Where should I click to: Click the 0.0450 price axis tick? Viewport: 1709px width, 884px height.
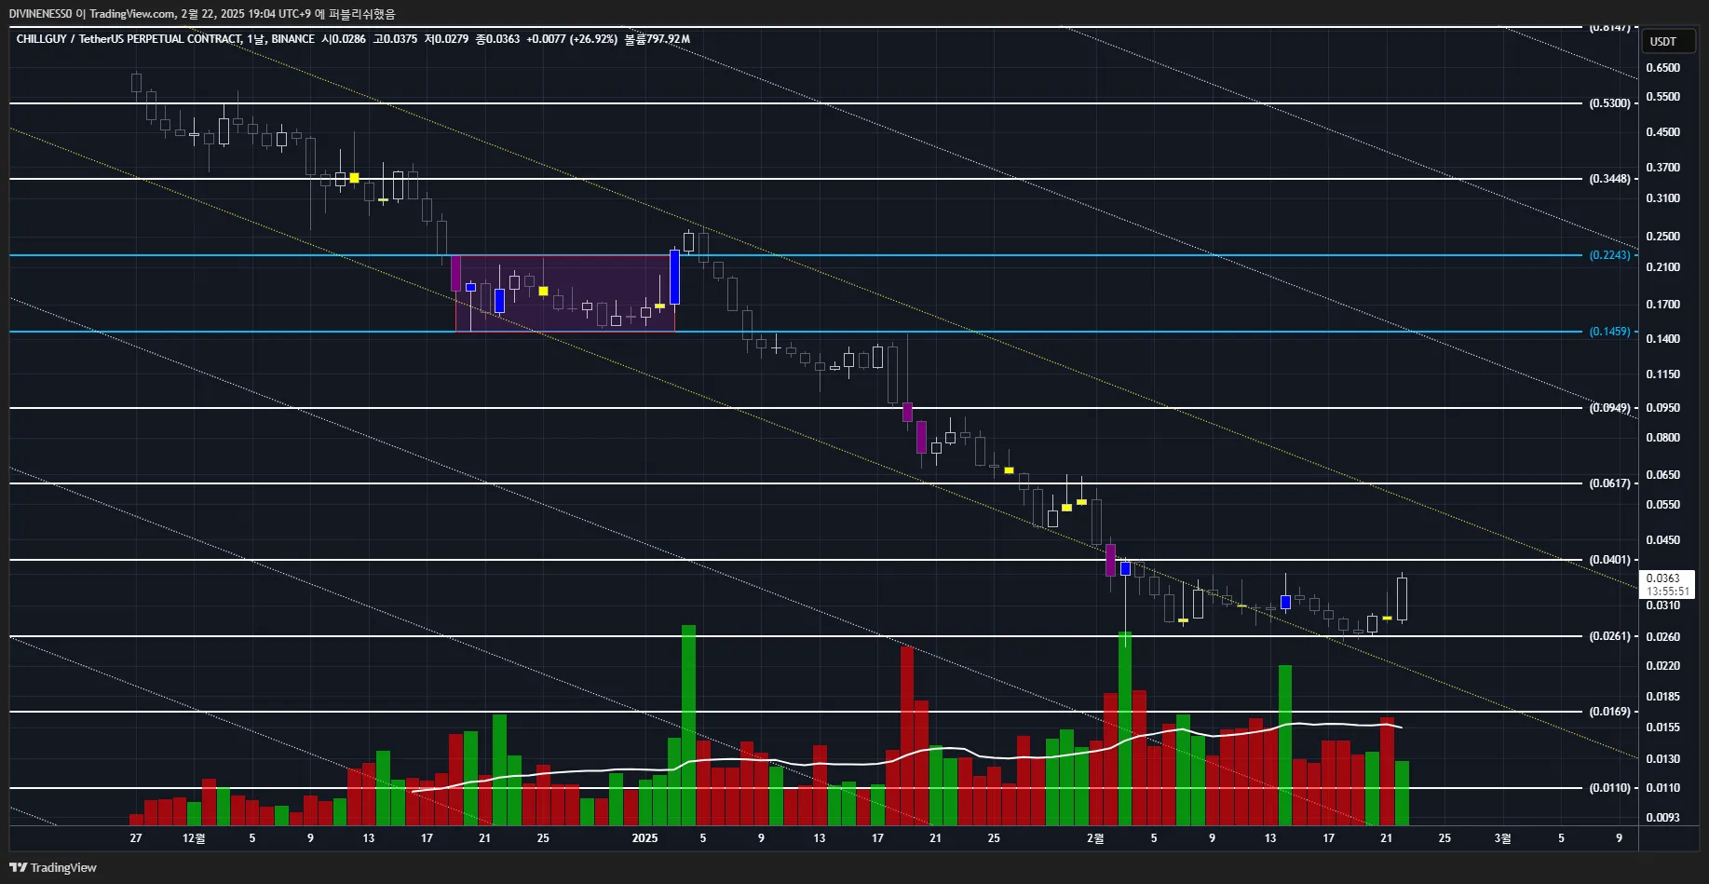point(1663,540)
